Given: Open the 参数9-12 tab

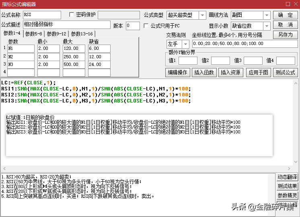Looking at the screenshot, I should (x=57, y=34).
